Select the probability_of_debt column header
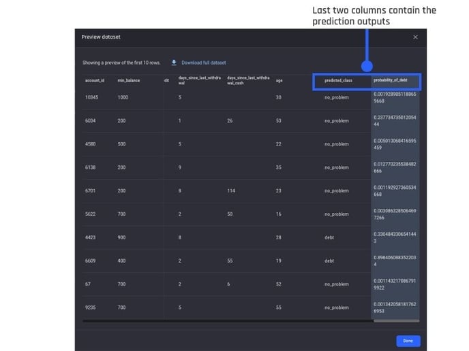The width and height of the screenshot is (469, 351). pos(390,80)
